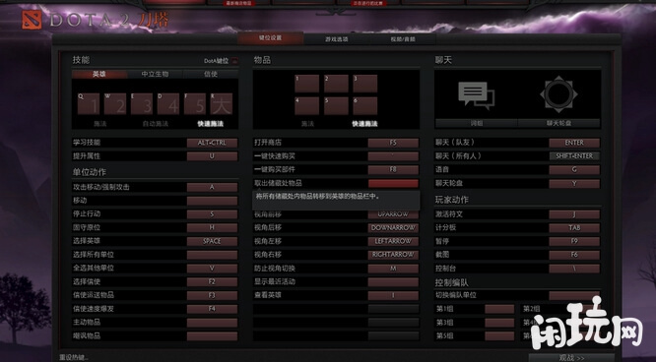
Task: Select the D ability slot 4
Action: [x=168, y=103]
